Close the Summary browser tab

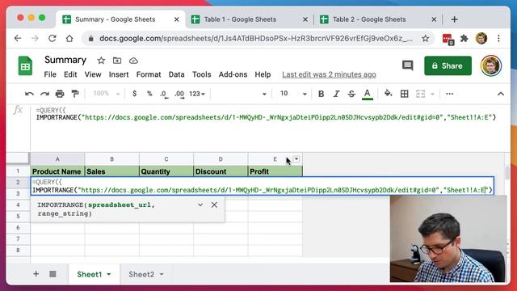coord(177,19)
